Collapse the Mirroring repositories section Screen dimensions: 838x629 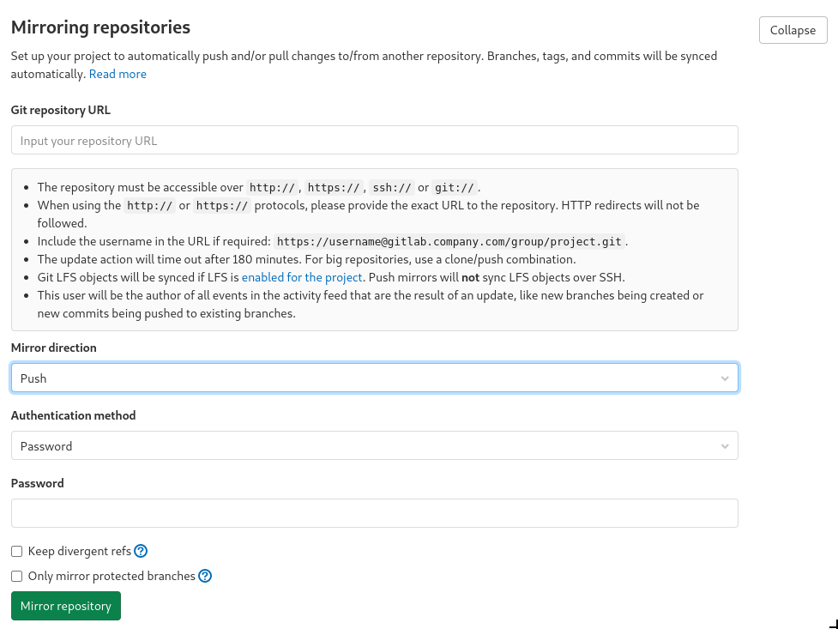click(x=792, y=30)
